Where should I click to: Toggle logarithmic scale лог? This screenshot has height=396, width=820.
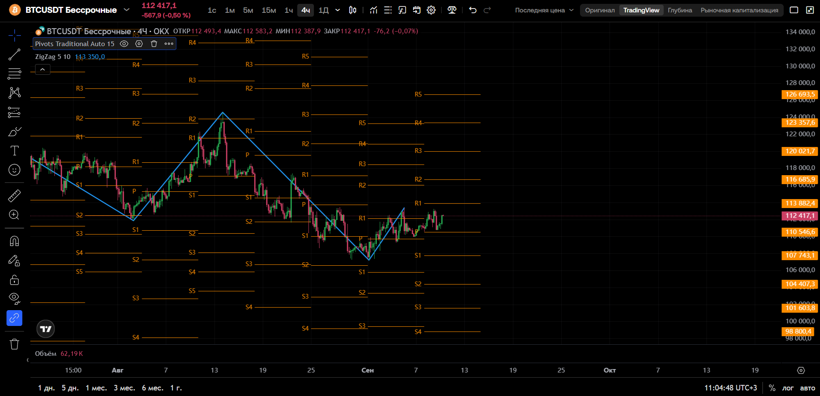(788, 388)
